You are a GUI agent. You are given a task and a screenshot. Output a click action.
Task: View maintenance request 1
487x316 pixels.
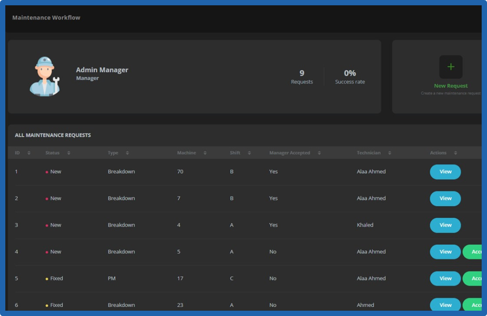[445, 172]
